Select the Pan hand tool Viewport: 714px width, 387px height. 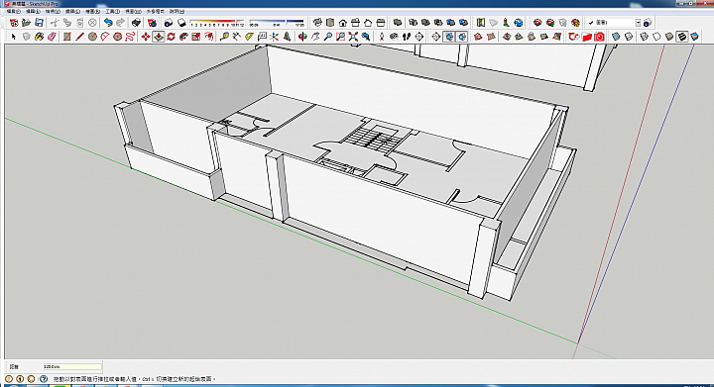pyautogui.click(x=315, y=37)
